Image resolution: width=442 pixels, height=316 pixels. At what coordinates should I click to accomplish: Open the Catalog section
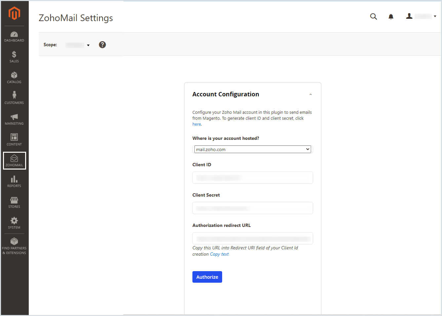point(14,78)
